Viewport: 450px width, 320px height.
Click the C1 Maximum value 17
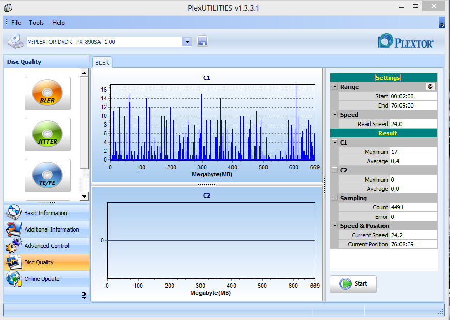coord(413,152)
